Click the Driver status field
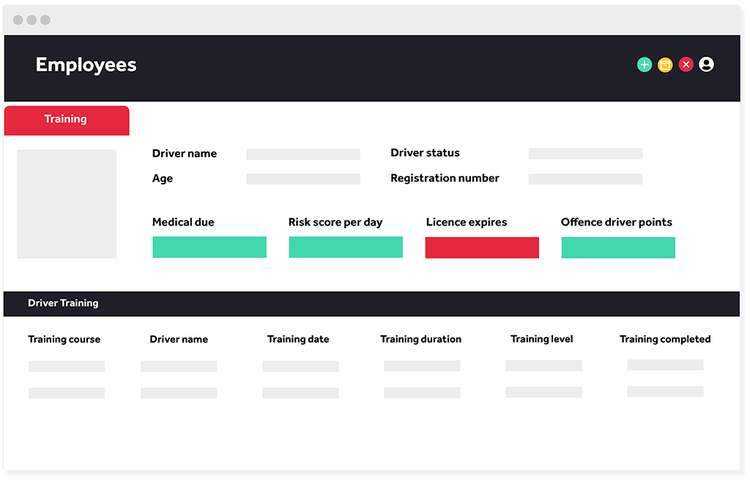This screenshot has height=481, width=750. point(585,154)
